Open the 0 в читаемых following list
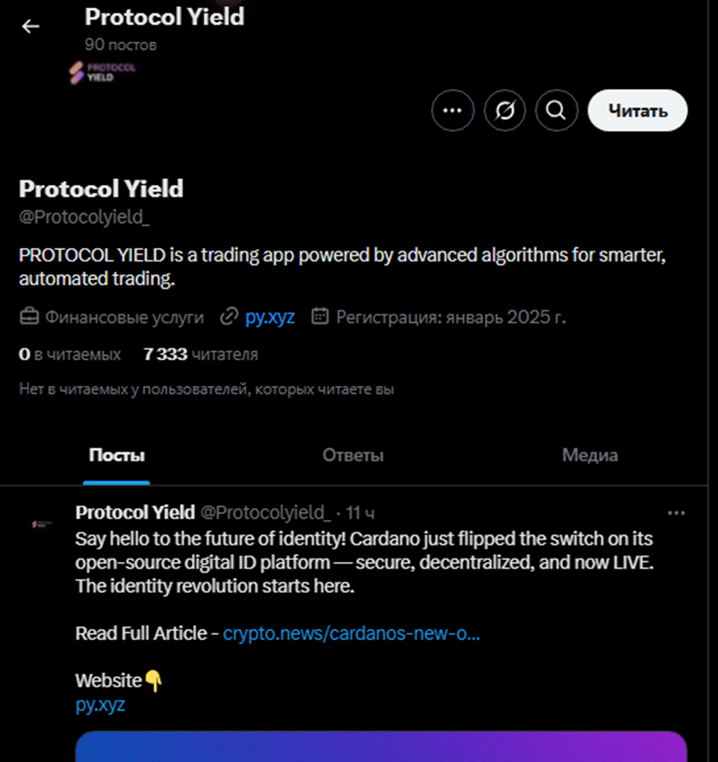The height and width of the screenshot is (762, 718). click(x=70, y=354)
